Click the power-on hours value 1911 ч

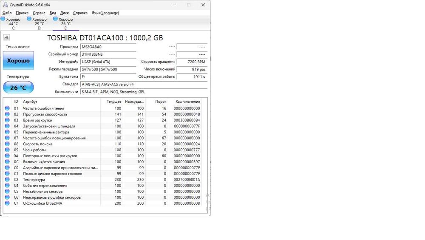coord(192,76)
